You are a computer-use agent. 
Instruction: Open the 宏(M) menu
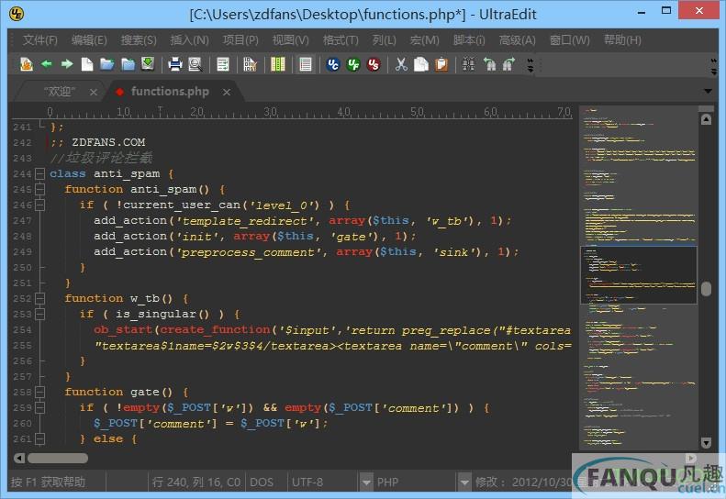[424, 40]
